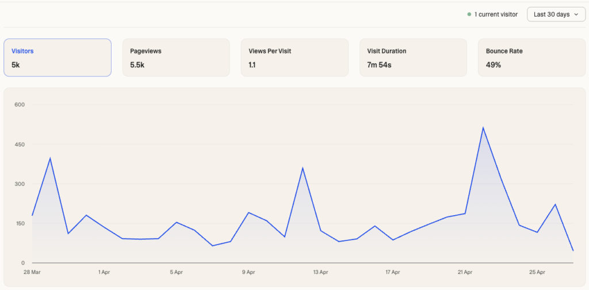Click the chevron in date range selector
The image size is (589, 290).
tap(576, 14)
